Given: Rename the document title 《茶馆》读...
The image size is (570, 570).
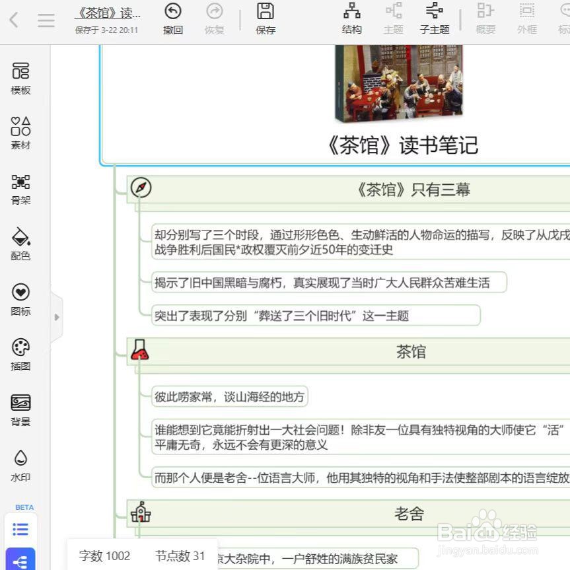Looking at the screenshot, I should [x=108, y=13].
